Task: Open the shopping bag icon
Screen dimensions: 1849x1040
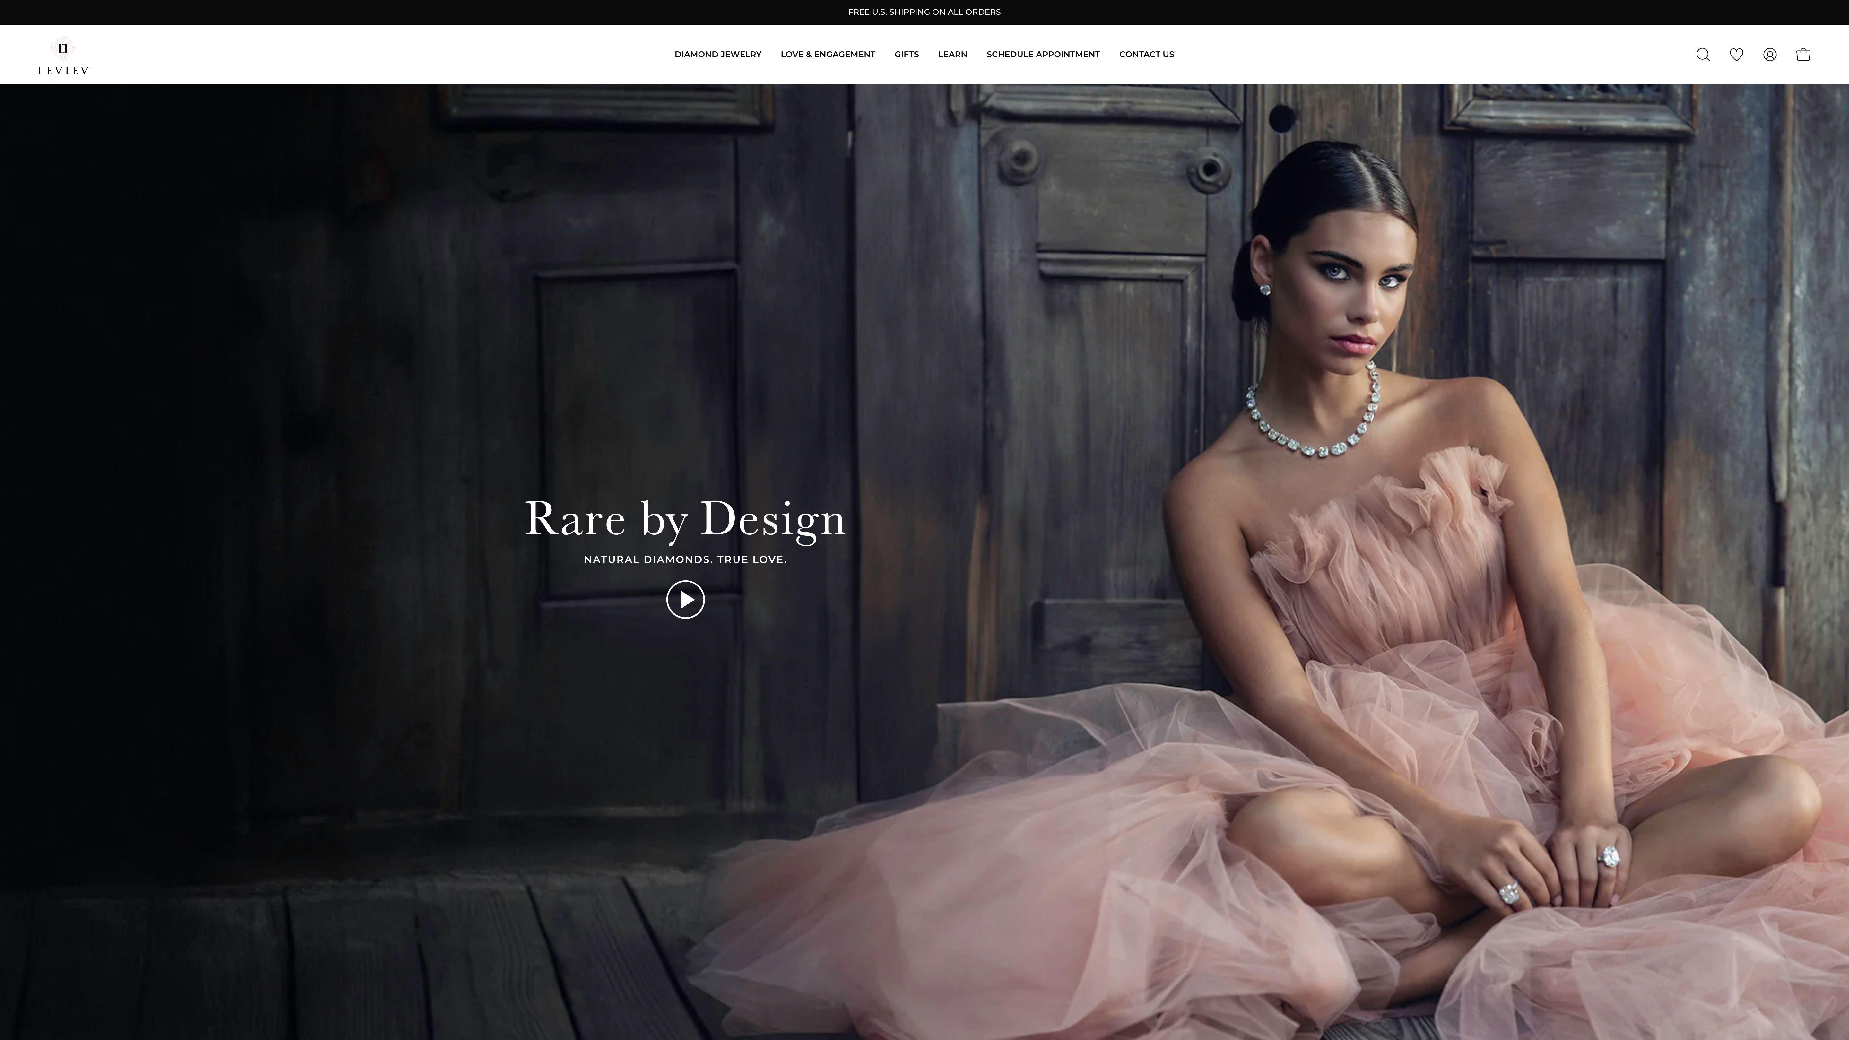Action: 1803,55
